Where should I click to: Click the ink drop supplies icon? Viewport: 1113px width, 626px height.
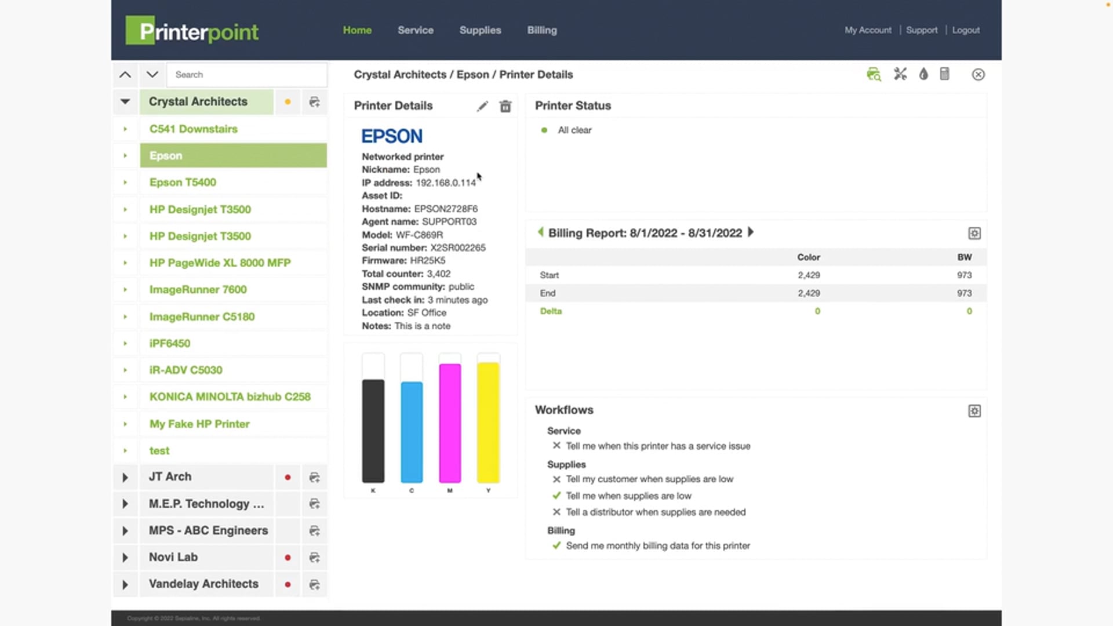point(923,74)
